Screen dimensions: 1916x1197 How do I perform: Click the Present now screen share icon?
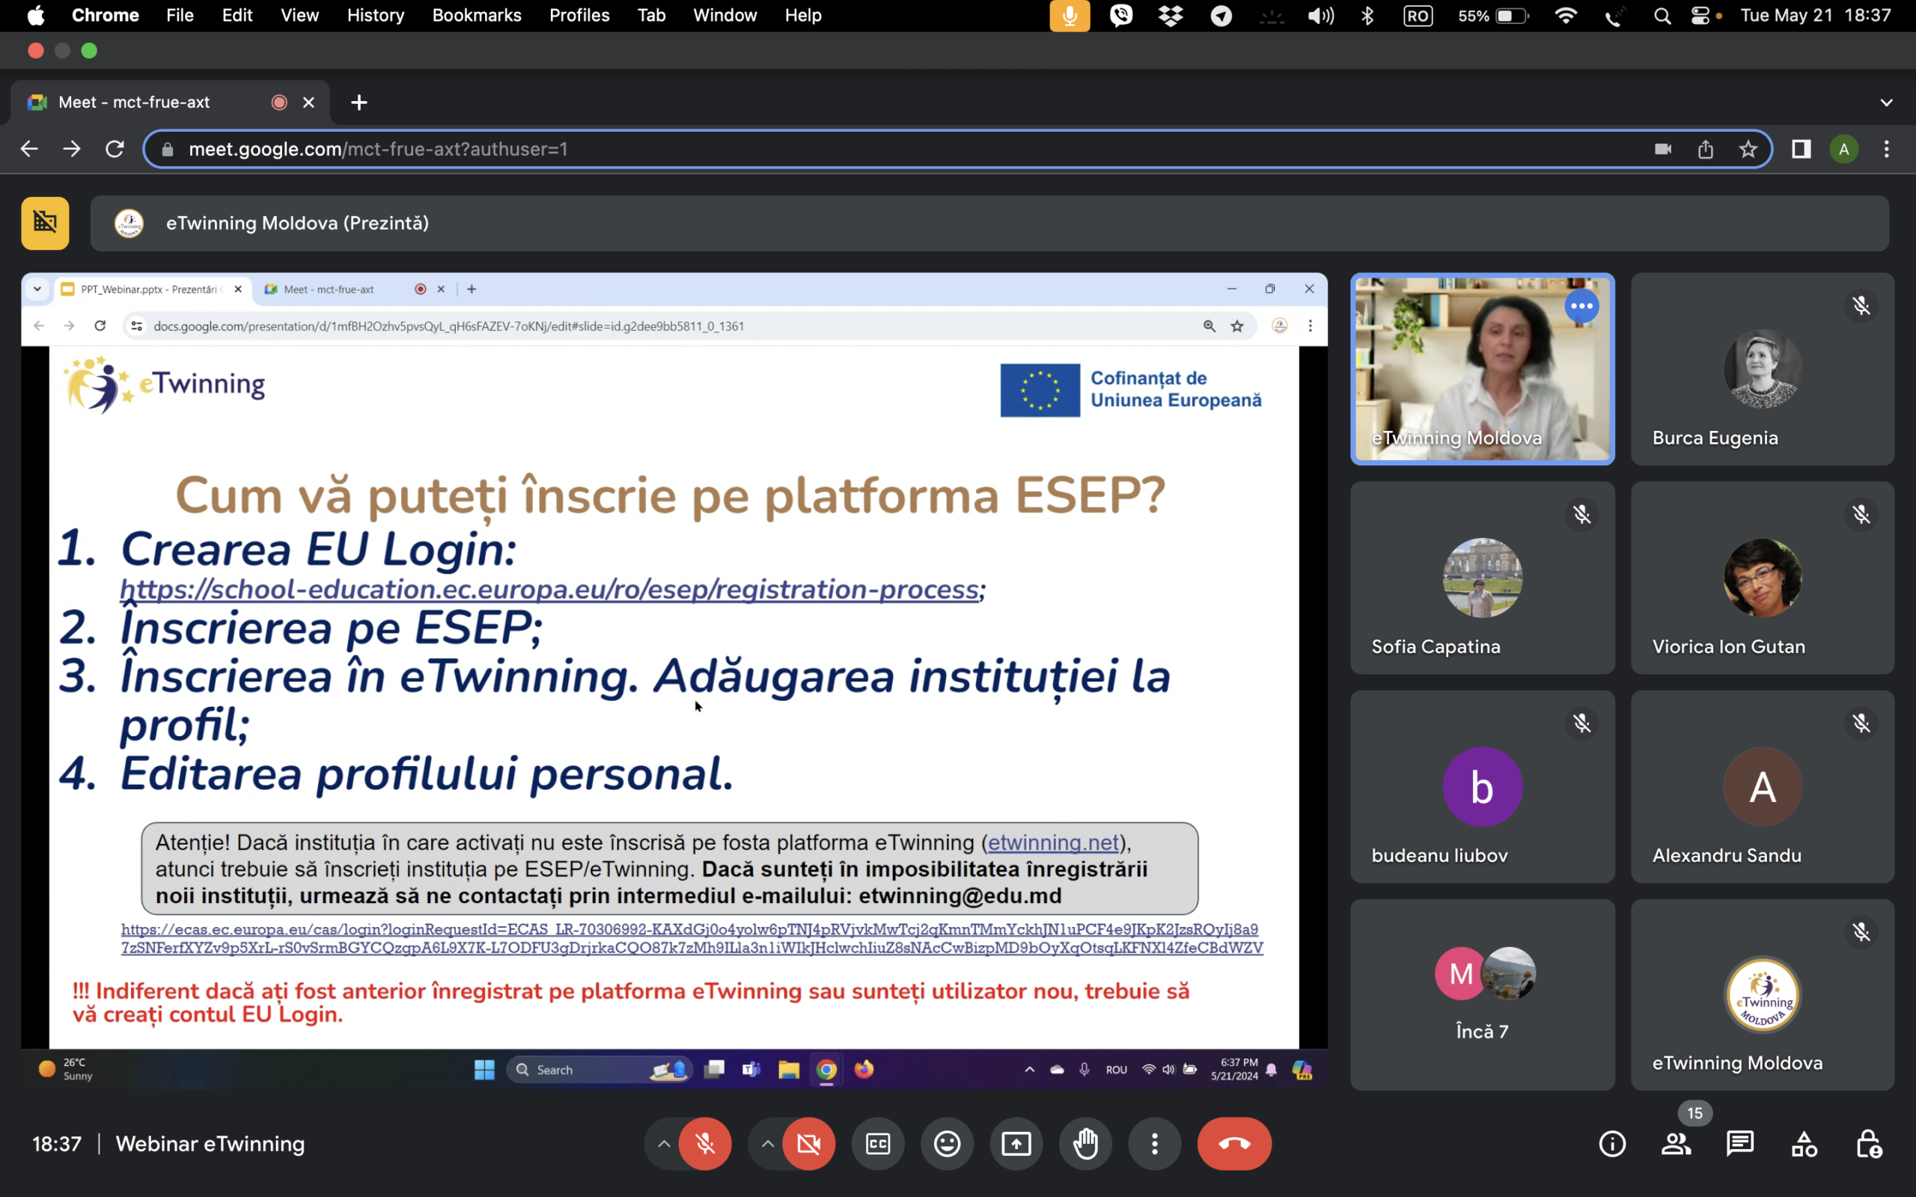tap(1016, 1143)
